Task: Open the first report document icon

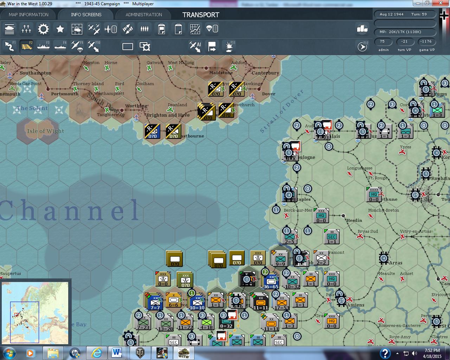Action: pyautogui.click(x=161, y=29)
